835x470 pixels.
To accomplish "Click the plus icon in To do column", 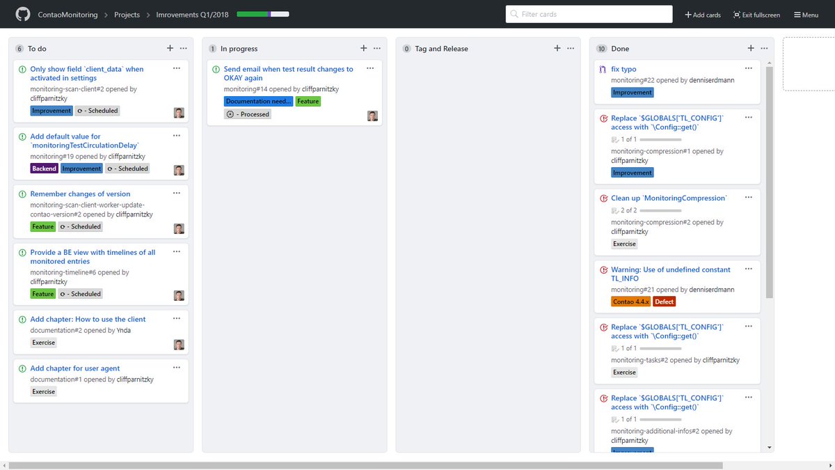I will (x=170, y=48).
